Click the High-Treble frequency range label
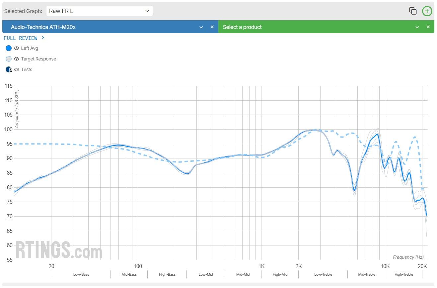Image resolution: width=437 pixels, height=288 pixels. (404, 274)
